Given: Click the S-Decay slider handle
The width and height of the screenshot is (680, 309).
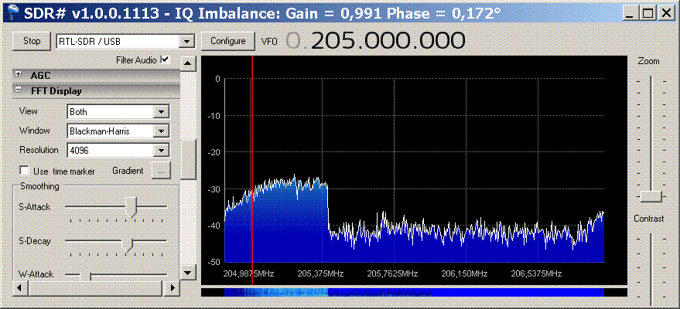Looking at the screenshot, I should point(128,245).
